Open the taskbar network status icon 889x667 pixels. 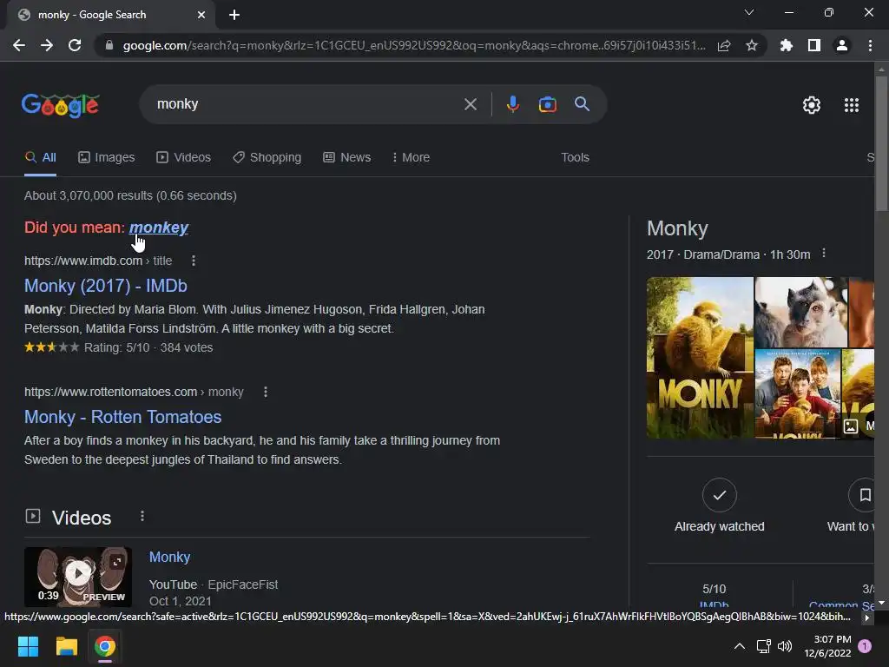(x=763, y=646)
